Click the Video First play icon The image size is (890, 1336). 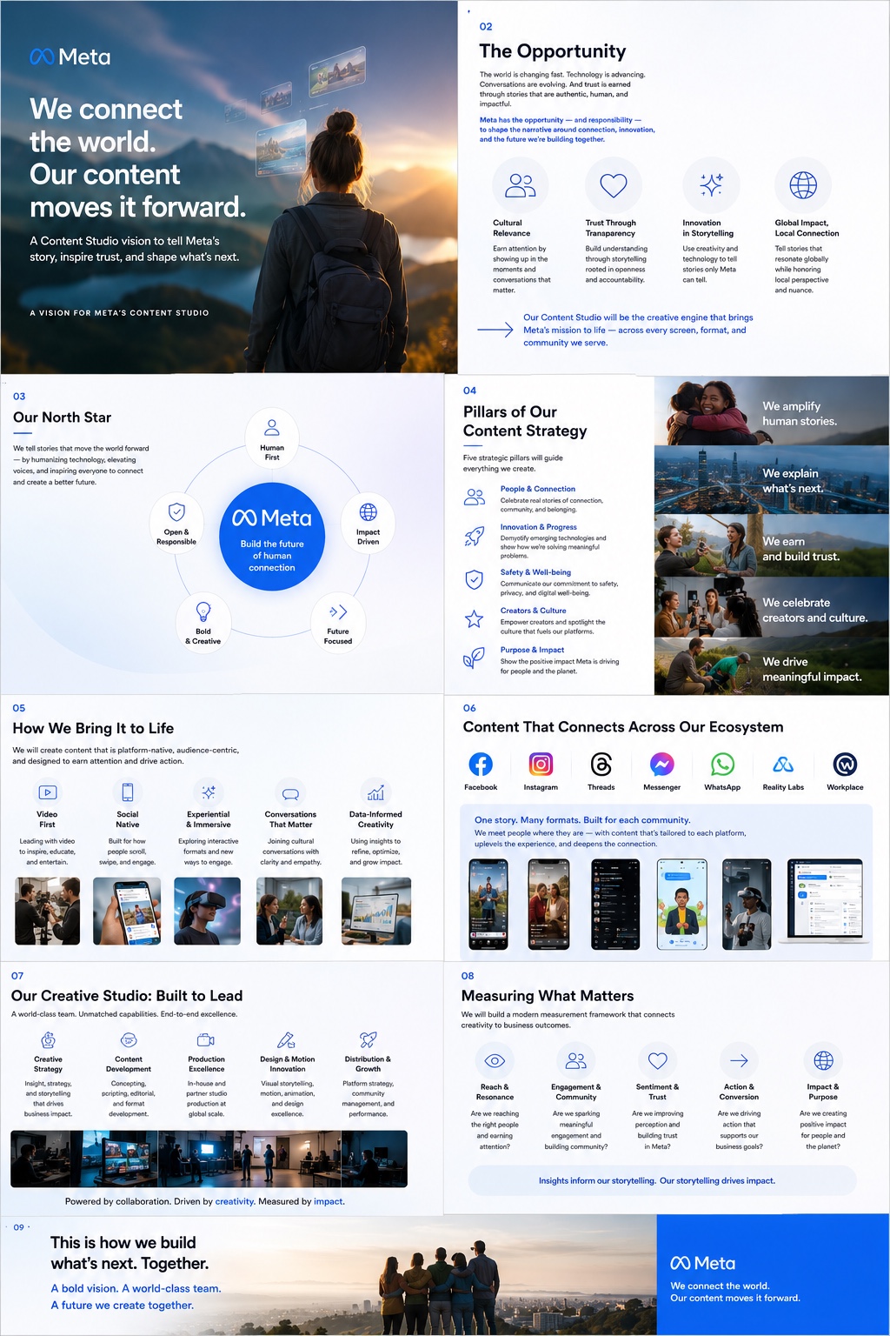[x=48, y=792]
